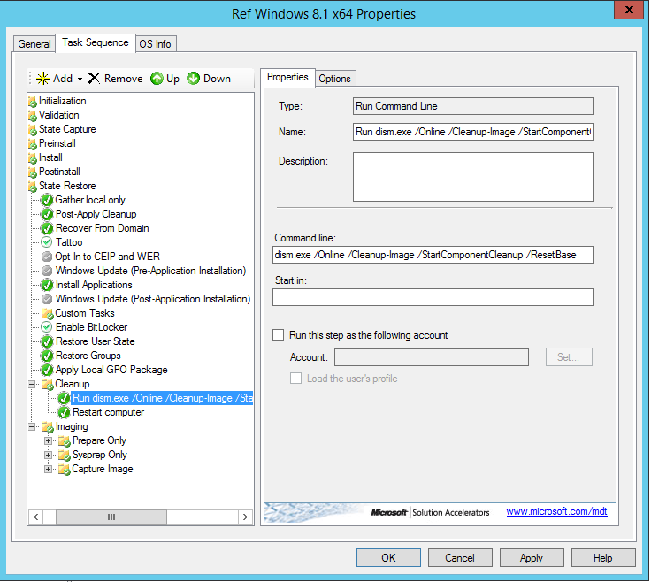The image size is (651, 582).
Task: Open the OS Info tab
Action: coord(155,44)
